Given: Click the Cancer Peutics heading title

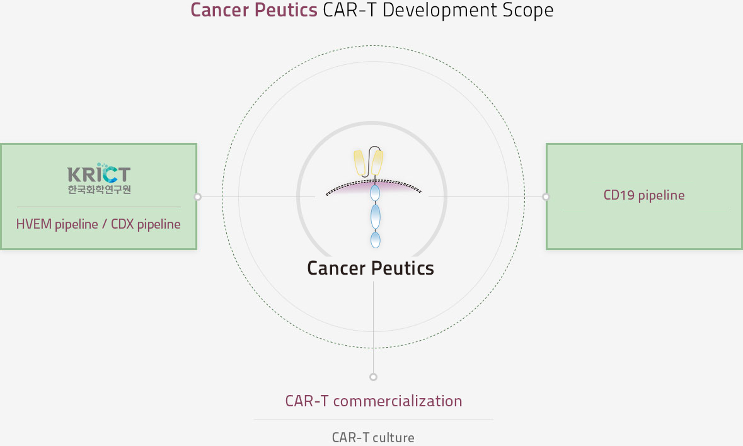Looking at the screenshot, I should (254, 10).
